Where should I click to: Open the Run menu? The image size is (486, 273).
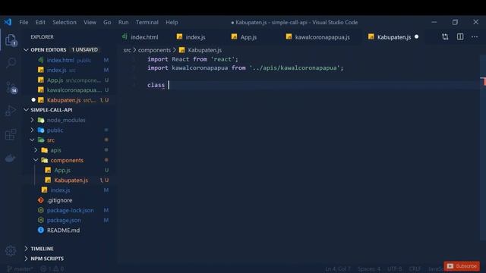[123, 22]
